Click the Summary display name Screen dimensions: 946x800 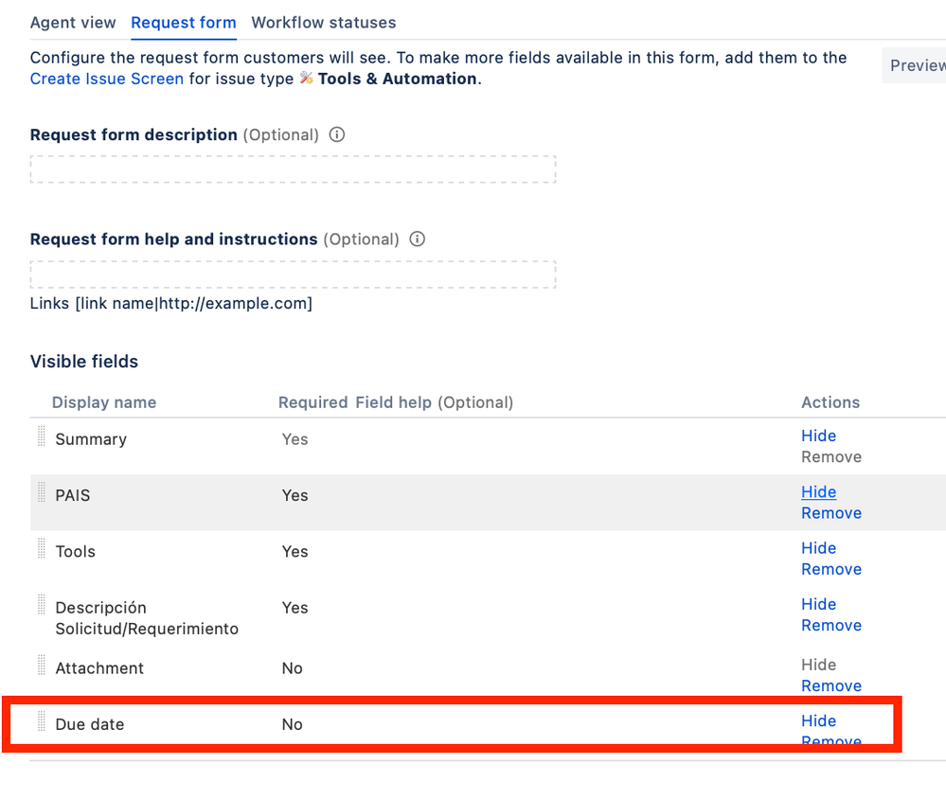91,439
